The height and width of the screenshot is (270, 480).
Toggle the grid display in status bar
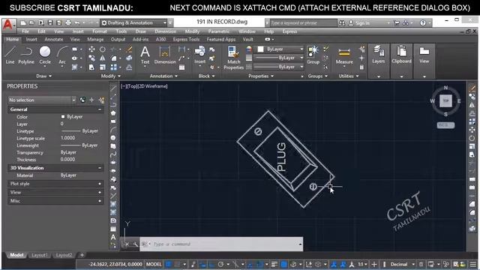pyautogui.click(x=168, y=264)
